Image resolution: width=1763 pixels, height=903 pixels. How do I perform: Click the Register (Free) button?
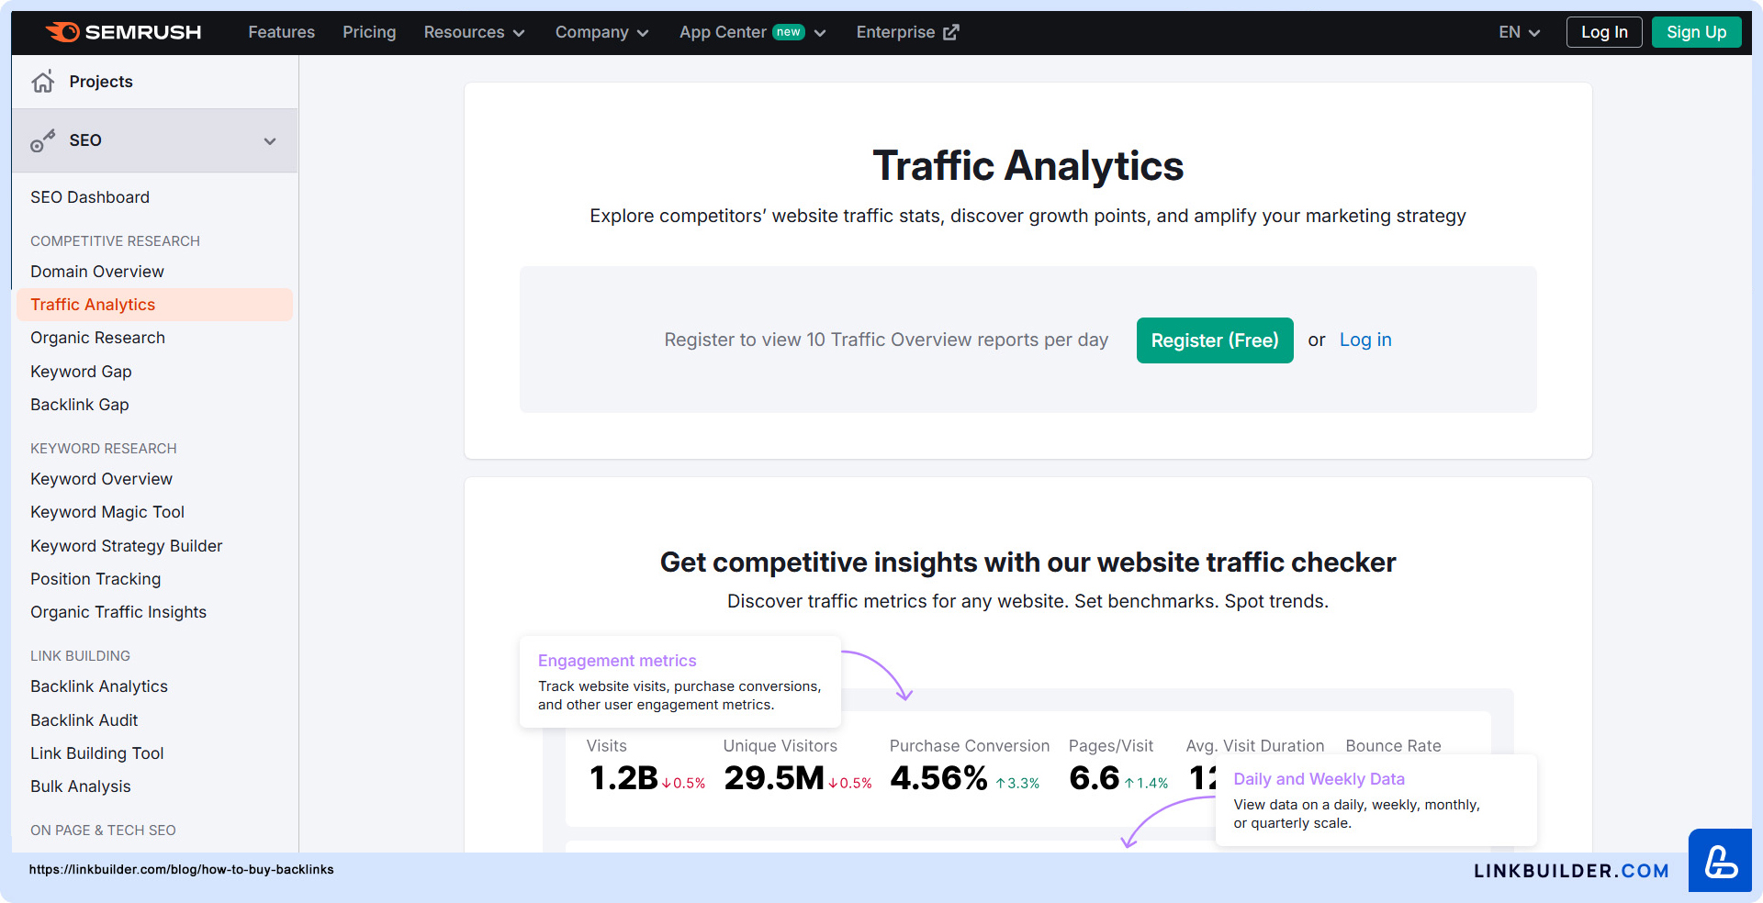pos(1215,340)
